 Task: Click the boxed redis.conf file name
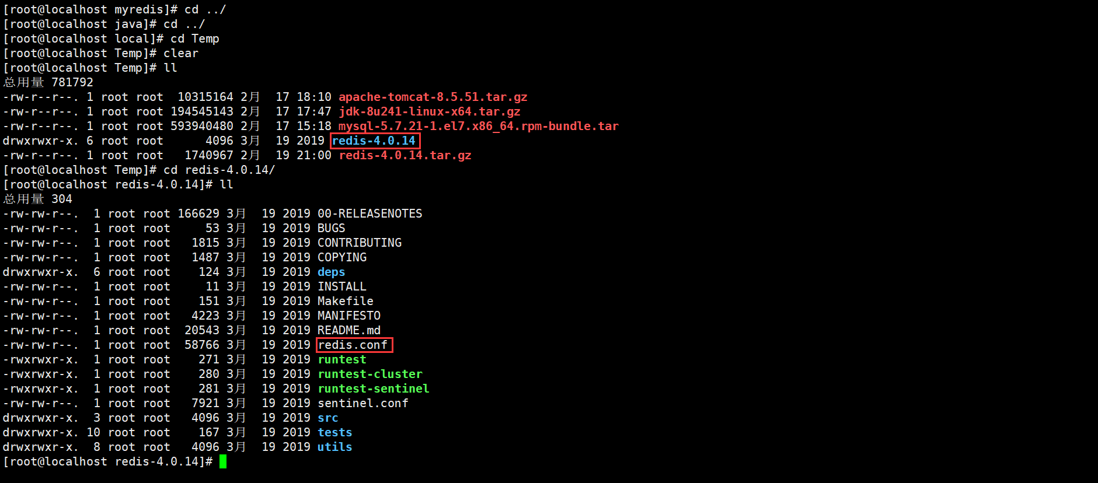pos(353,345)
